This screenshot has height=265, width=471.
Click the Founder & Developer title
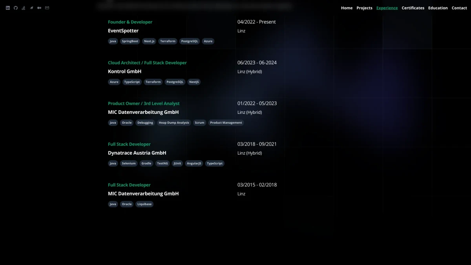130,22
